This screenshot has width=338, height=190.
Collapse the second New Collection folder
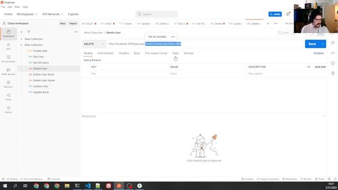coord(21,45)
